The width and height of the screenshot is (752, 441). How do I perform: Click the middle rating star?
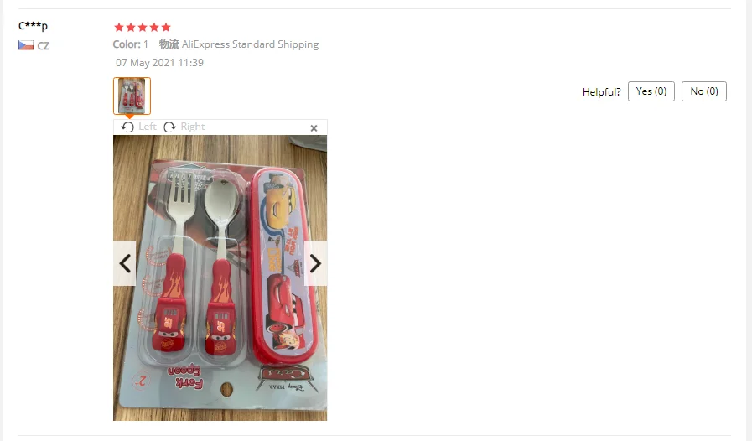[143, 28]
